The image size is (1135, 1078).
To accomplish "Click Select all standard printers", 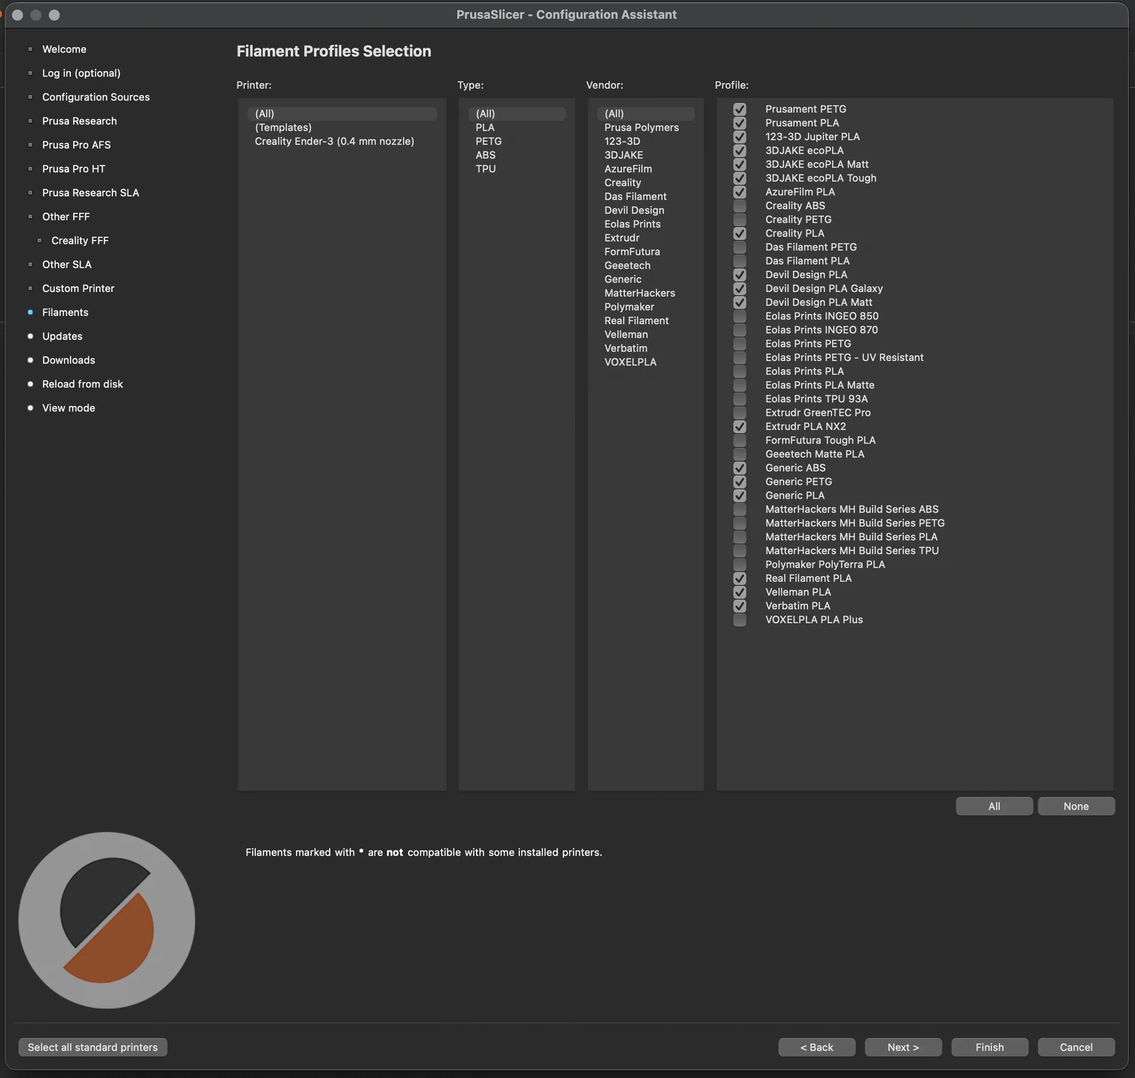I will tap(93, 1047).
